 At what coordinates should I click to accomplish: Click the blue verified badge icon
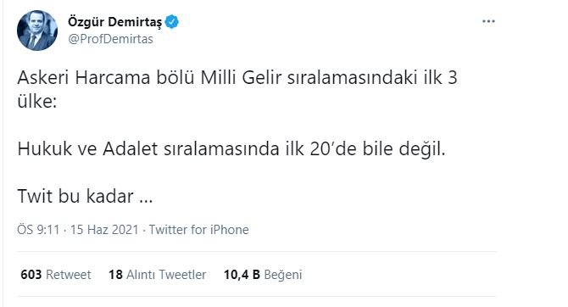[172, 22]
